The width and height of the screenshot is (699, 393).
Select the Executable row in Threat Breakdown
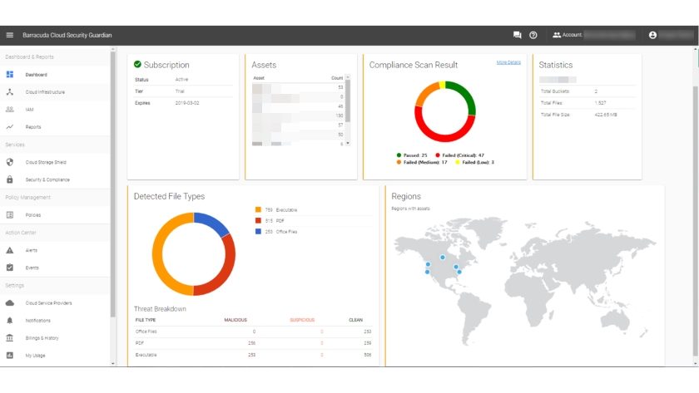click(x=253, y=355)
